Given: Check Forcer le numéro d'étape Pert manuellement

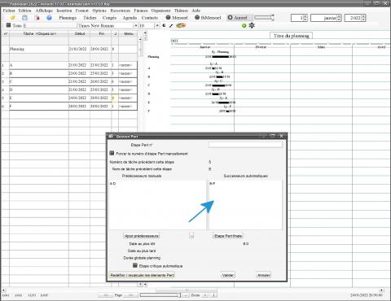Looking at the screenshot, I should pyautogui.click(x=112, y=153).
